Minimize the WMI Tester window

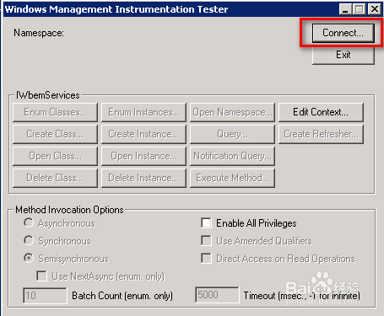(345, 9)
